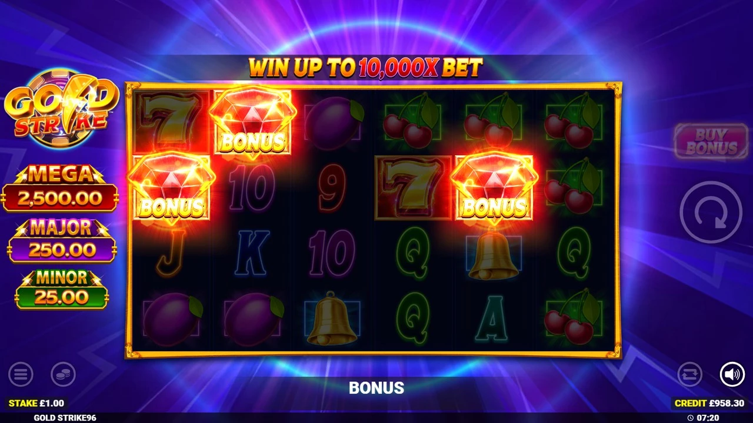This screenshot has width=753, height=423.
Task: Click the golden 7 symbol in reel four
Action: coord(414,187)
